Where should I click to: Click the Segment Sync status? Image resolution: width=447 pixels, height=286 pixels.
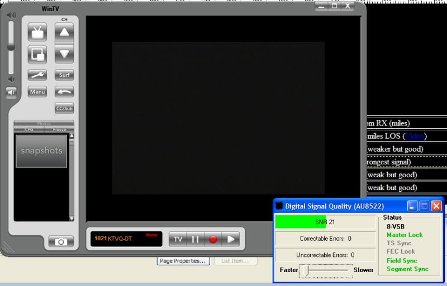pos(407,269)
